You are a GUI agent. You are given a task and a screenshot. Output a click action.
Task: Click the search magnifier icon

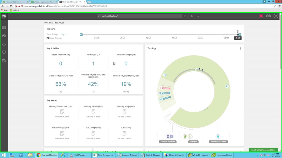[192, 16]
